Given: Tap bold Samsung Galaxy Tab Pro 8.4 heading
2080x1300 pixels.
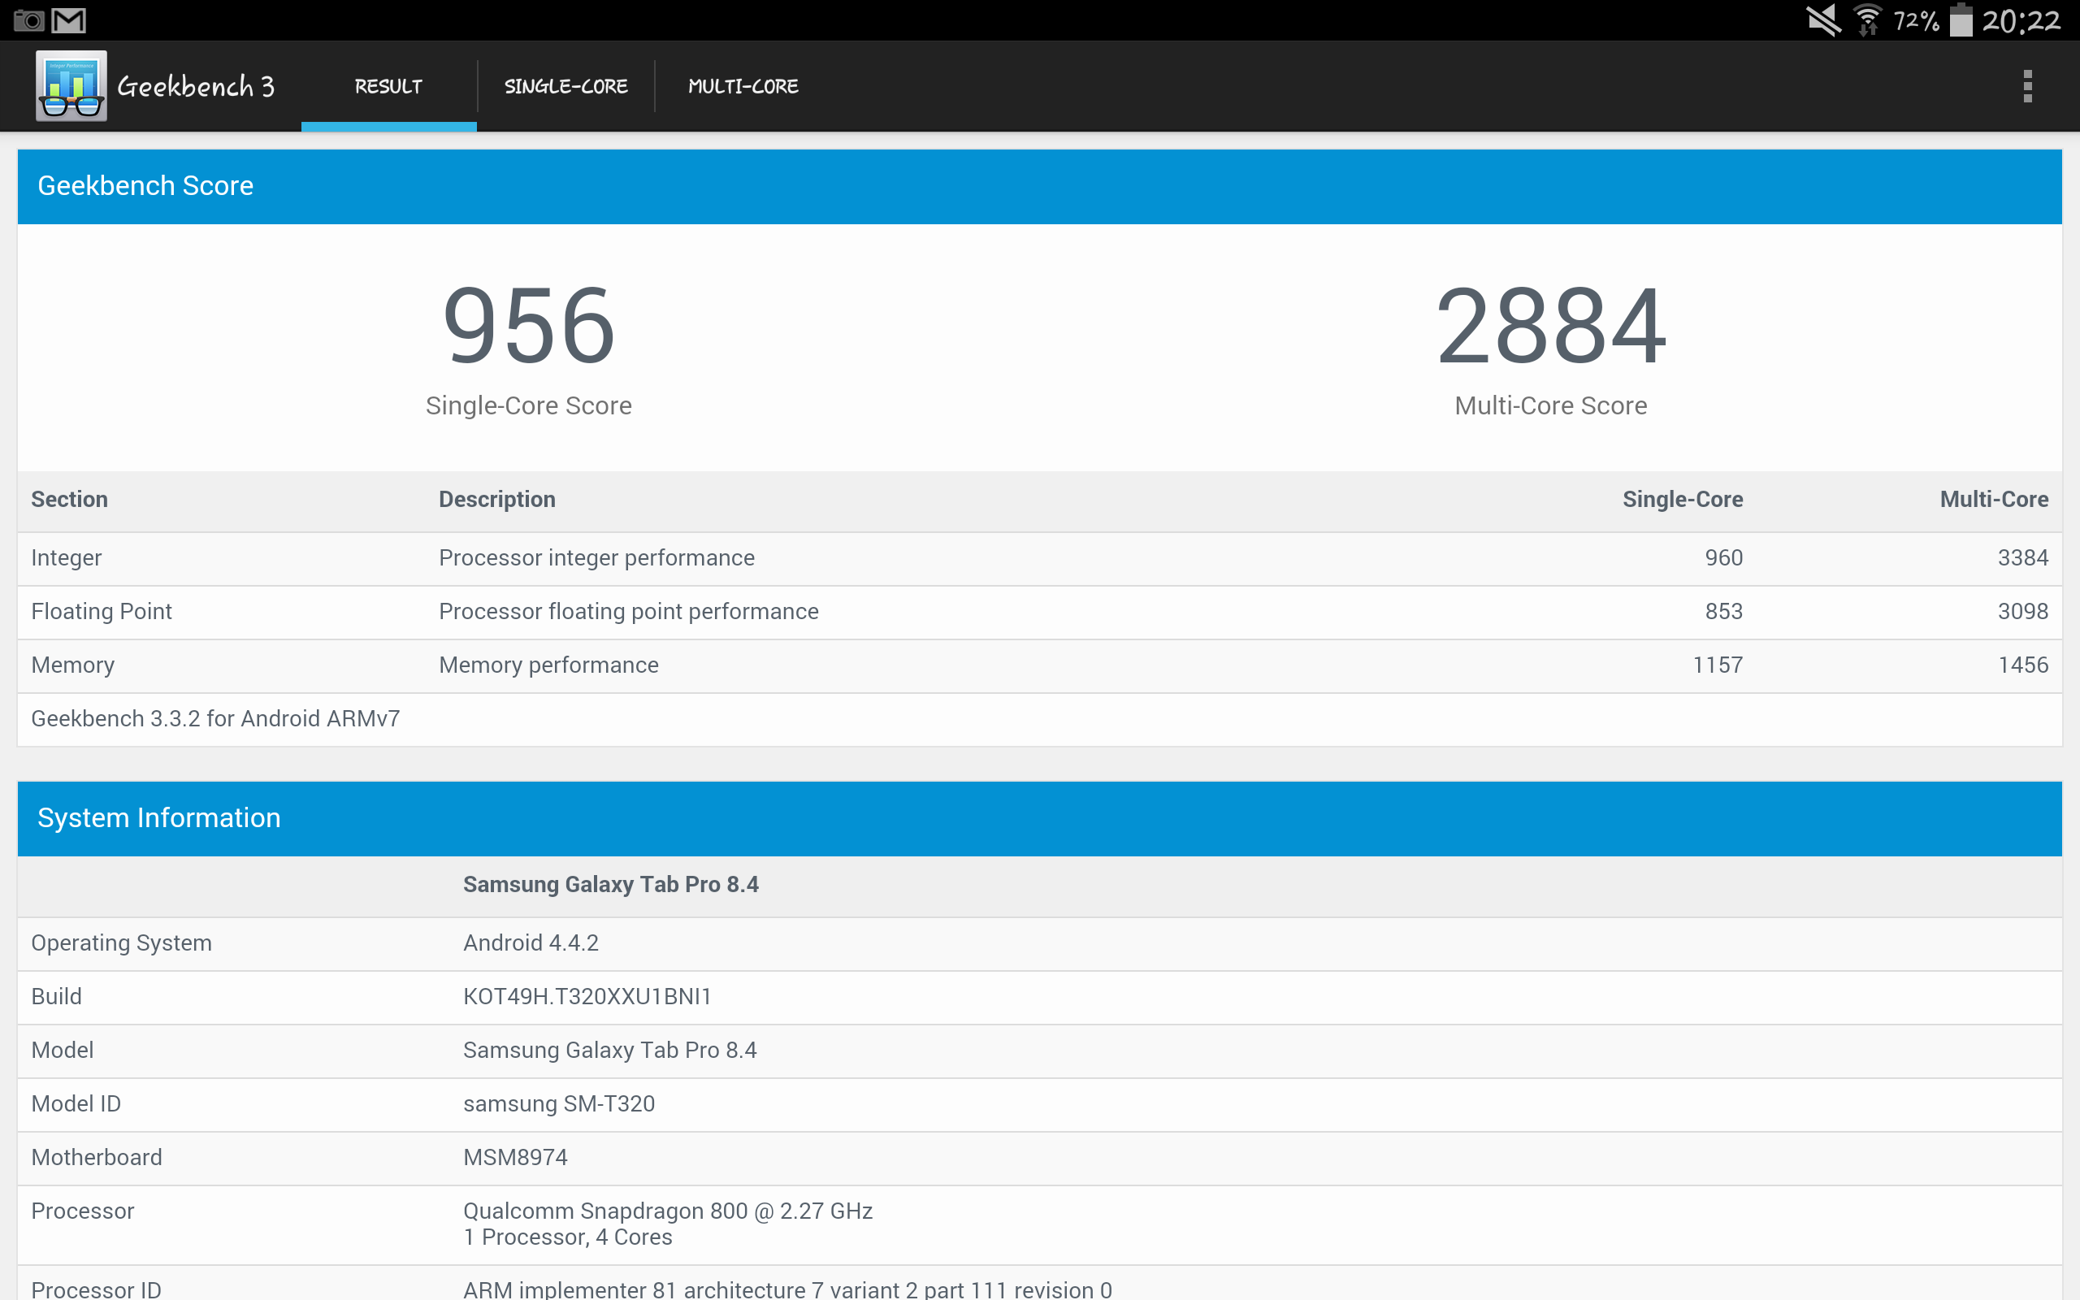Looking at the screenshot, I should [610, 885].
